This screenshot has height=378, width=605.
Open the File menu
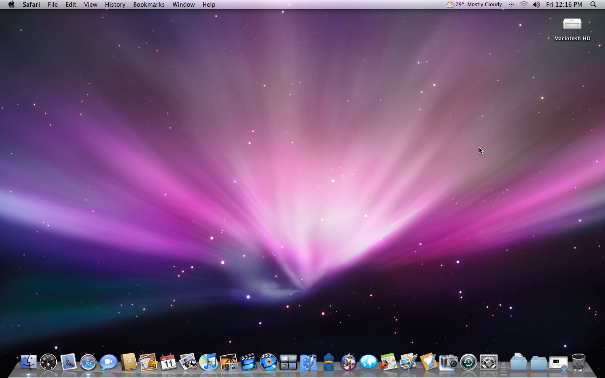(x=53, y=5)
